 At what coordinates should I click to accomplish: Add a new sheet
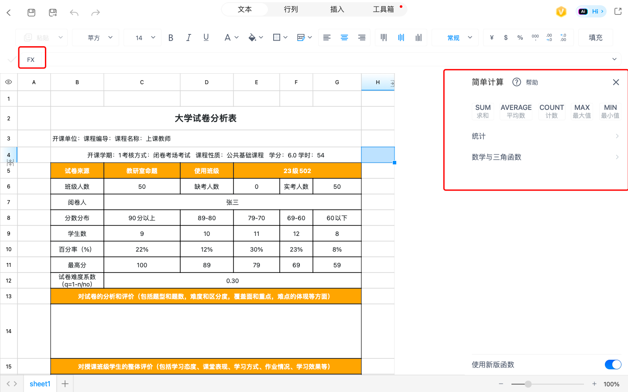(65, 384)
